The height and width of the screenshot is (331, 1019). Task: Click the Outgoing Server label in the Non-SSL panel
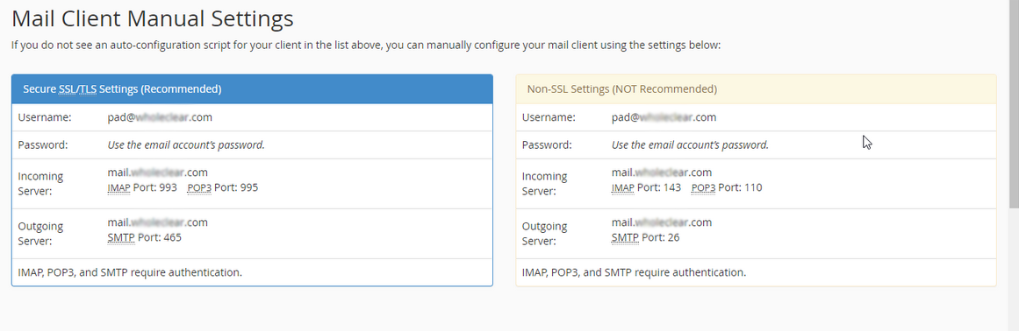544,234
